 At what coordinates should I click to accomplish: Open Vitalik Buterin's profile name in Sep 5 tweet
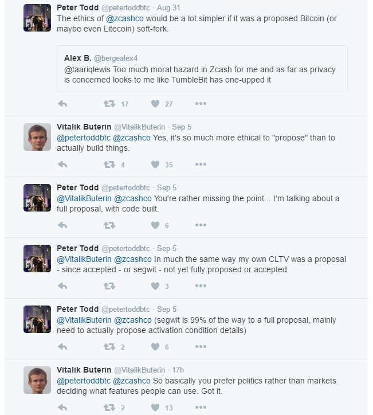click(84, 127)
